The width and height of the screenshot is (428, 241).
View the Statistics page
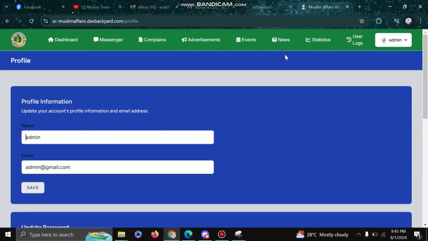[318, 40]
